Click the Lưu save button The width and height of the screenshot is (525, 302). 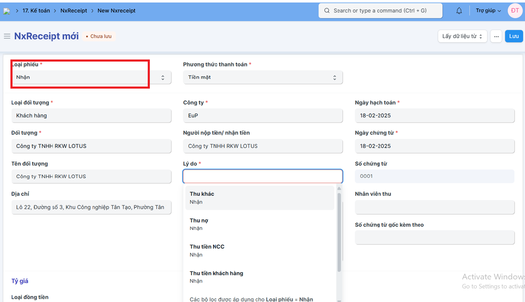[x=514, y=36]
